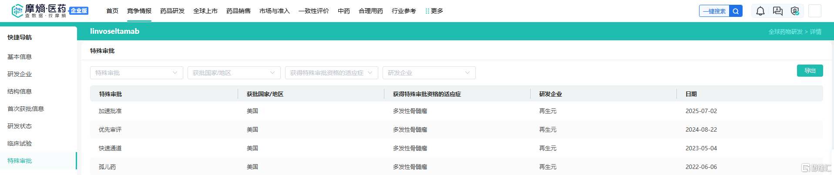
Task: Jump to 研发状态 in quick navigation
Action: [20, 126]
